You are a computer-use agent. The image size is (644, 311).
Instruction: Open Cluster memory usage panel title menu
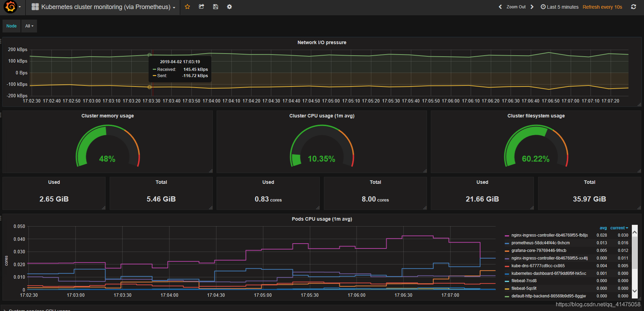(x=108, y=116)
